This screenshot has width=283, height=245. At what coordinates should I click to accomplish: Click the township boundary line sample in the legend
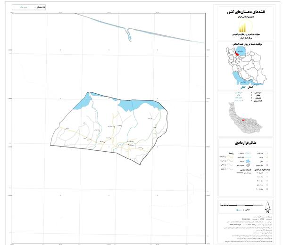(x=240, y=173)
